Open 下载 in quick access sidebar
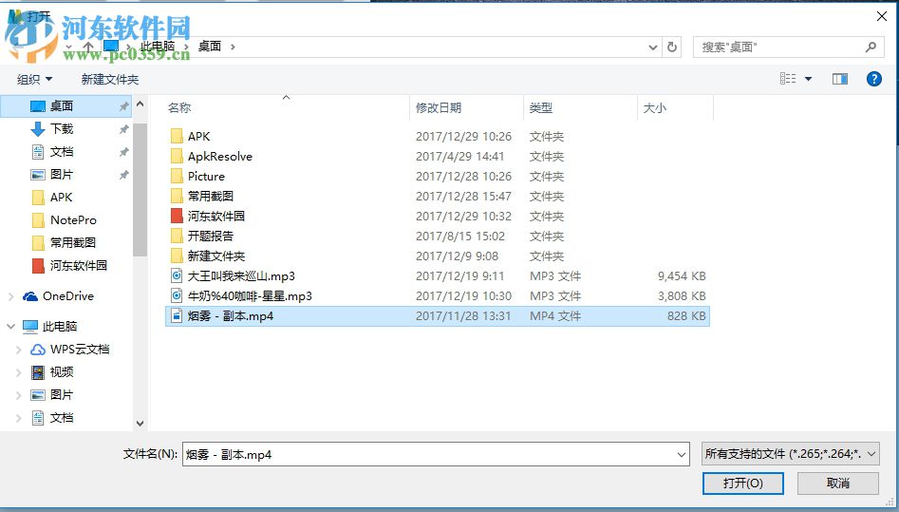This screenshot has width=899, height=512. 62,128
